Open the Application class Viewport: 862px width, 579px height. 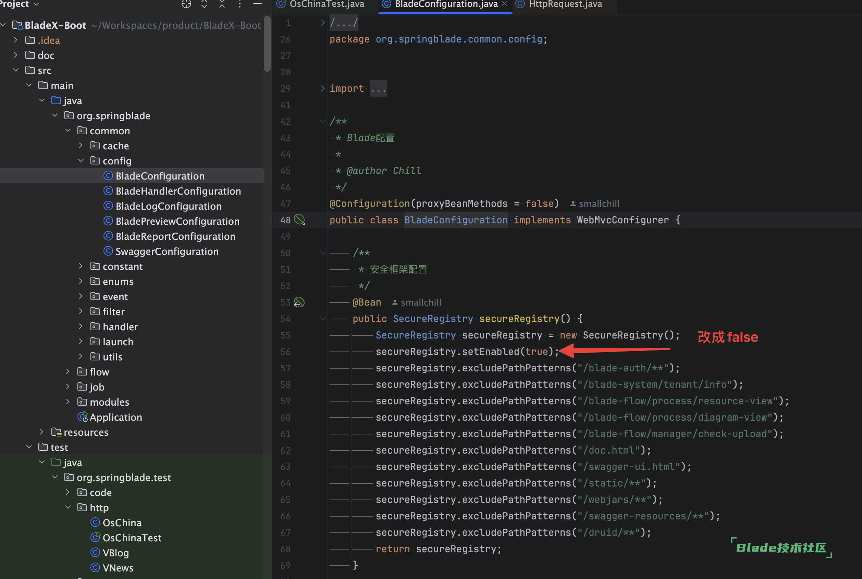pos(110,417)
